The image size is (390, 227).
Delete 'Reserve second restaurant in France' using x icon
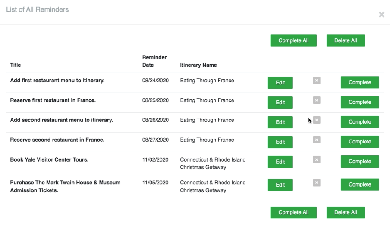tap(316, 140)
